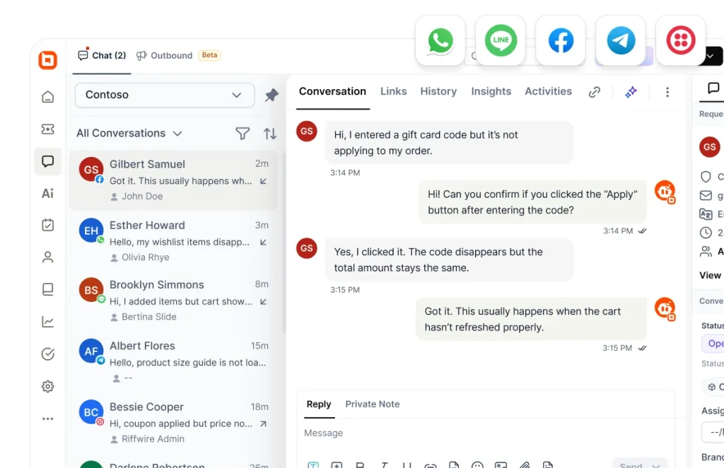Open the dark dropdown button at top right

click(x=711, y=56)
